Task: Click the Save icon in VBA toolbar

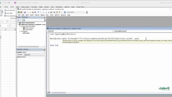Action: click(x=25, y=12)
